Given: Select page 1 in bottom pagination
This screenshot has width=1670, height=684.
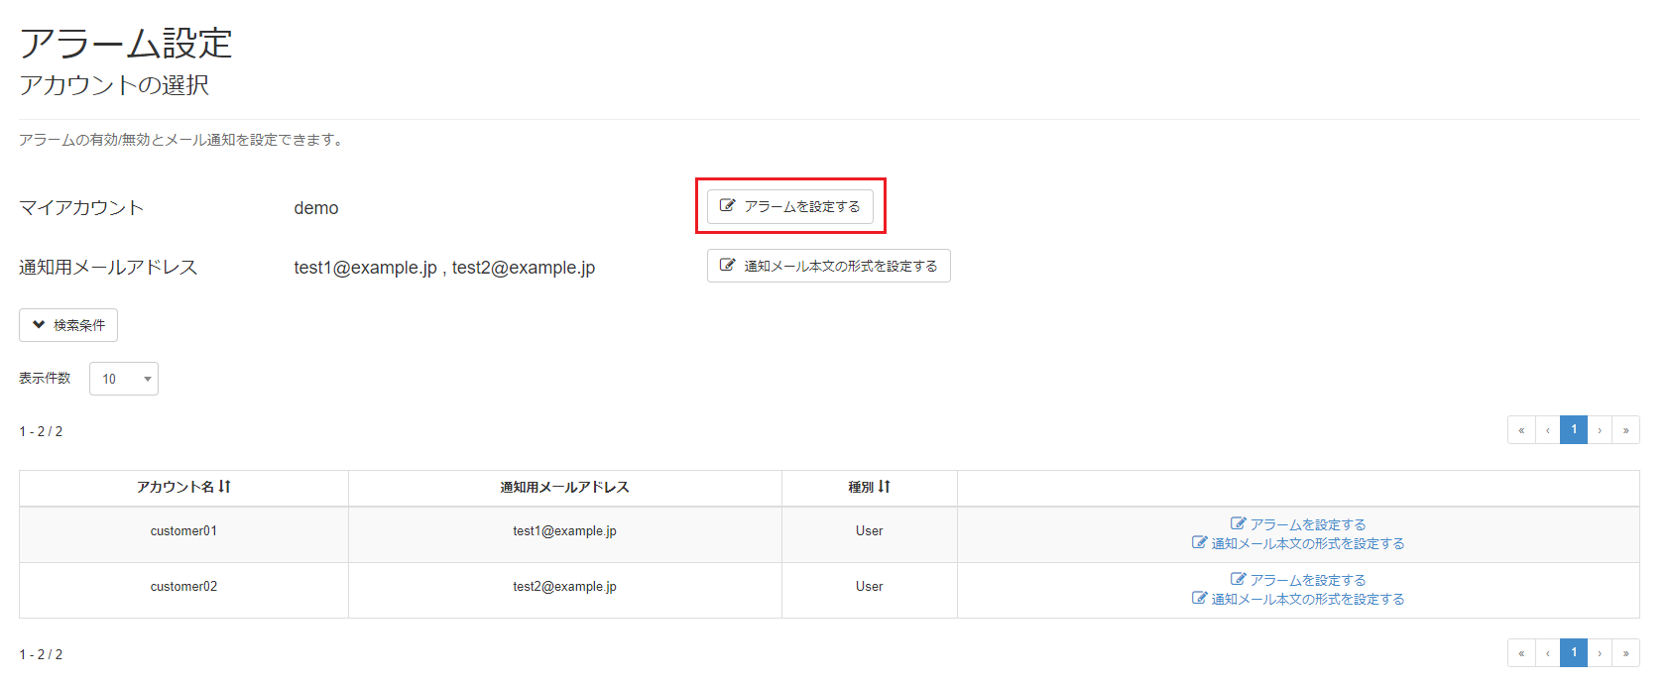Looking at the screenshot, I should click(x=1574, y=653).
